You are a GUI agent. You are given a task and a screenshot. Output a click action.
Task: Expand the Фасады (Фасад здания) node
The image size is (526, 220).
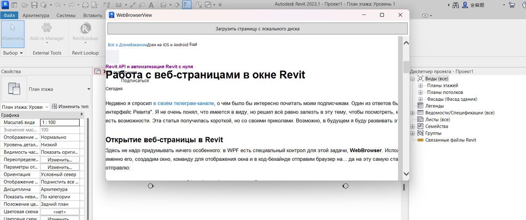click(x=421, y=99)
